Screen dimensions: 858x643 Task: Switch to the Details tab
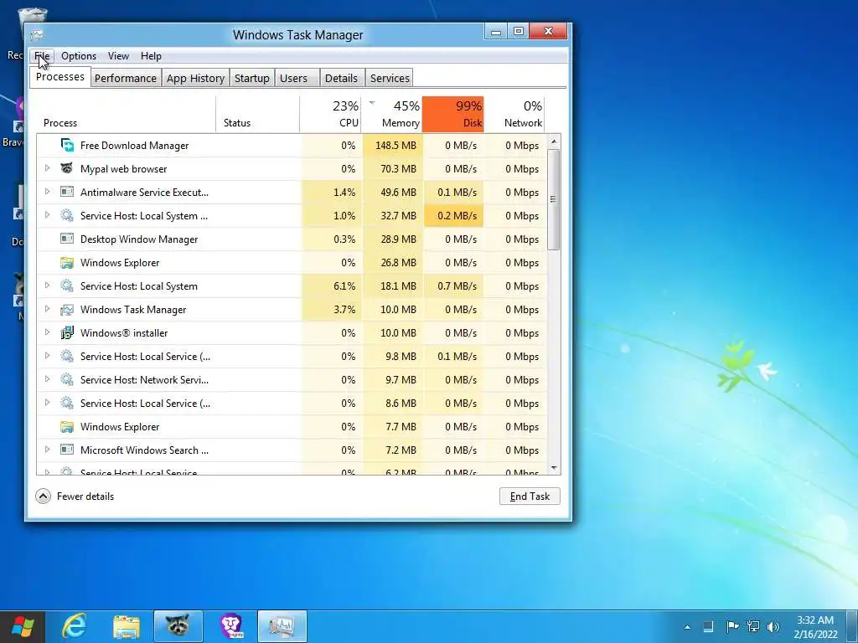[341, 78]
